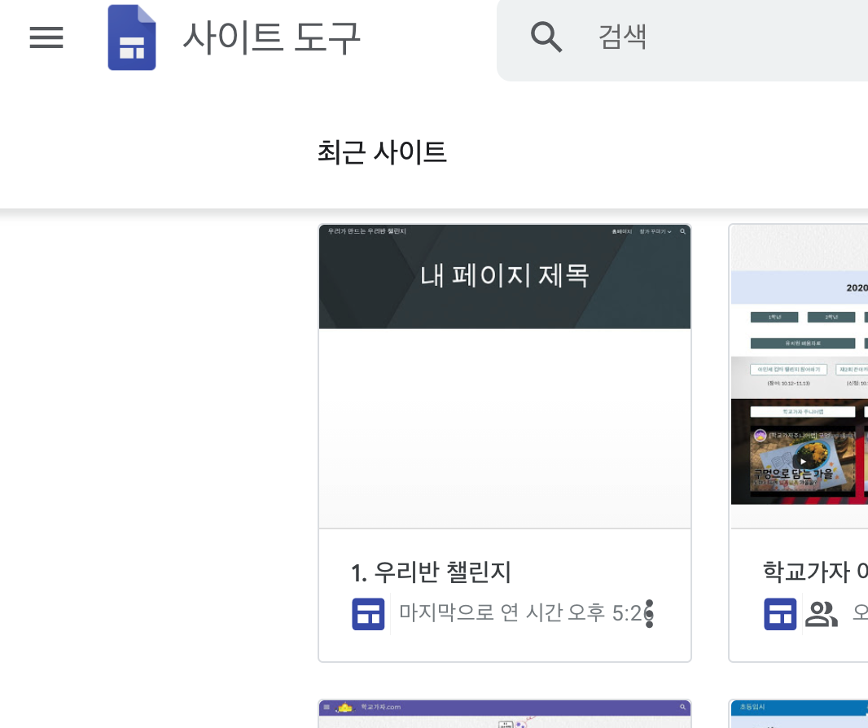Click the 최근 사이트 heading

coord(382,151)
